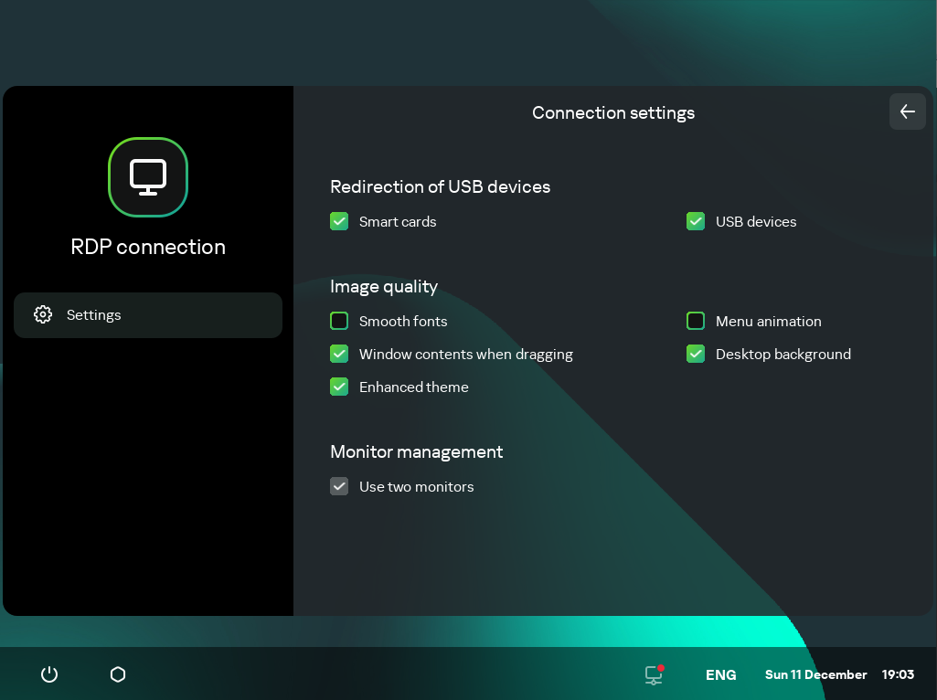Disable USB devices redirection

pos(696,221)
